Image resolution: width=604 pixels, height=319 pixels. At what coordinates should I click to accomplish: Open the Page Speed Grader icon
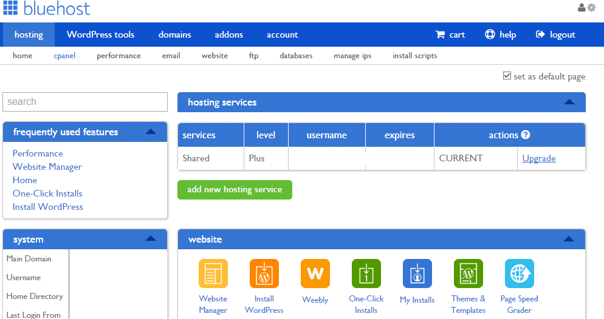point(520,274)
